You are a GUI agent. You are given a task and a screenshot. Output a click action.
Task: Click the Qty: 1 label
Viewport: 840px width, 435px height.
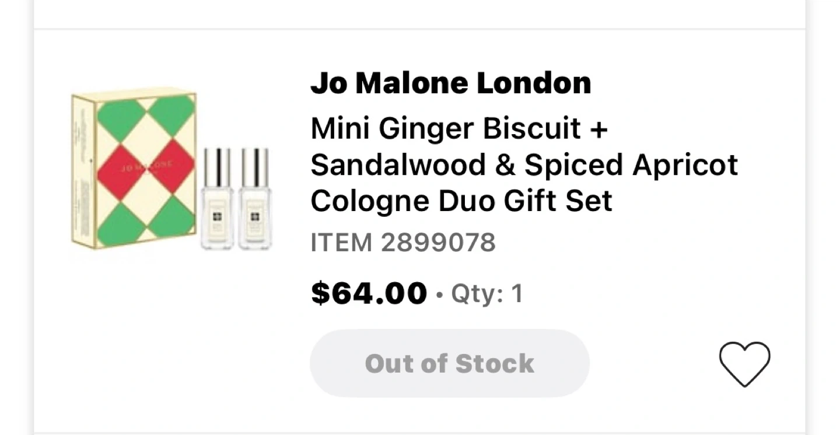click(487, 294)
